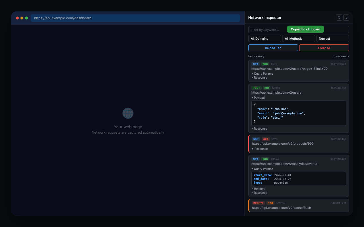
Task: Select the cache/flush request URL
Action: 282,208
